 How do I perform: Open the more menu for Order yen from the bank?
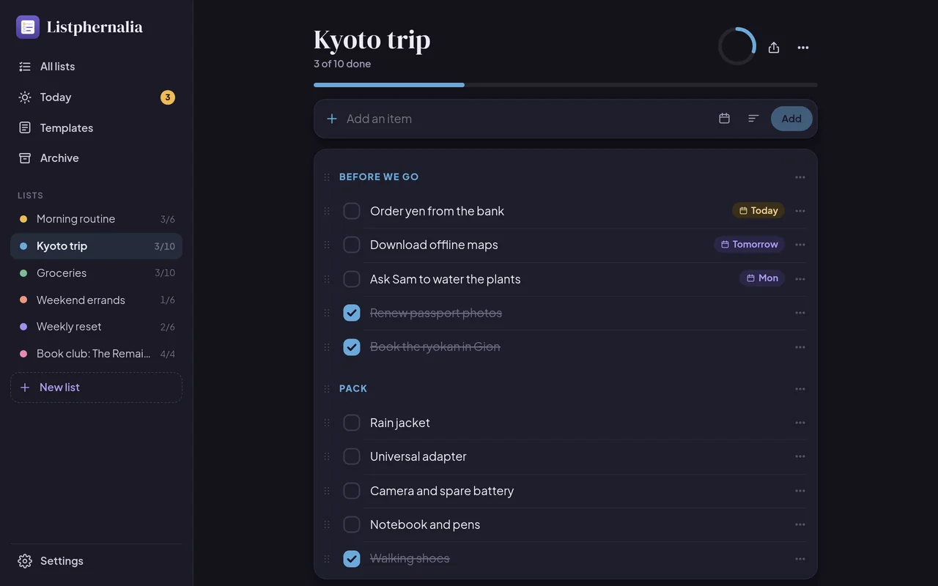tap(800, 211)
